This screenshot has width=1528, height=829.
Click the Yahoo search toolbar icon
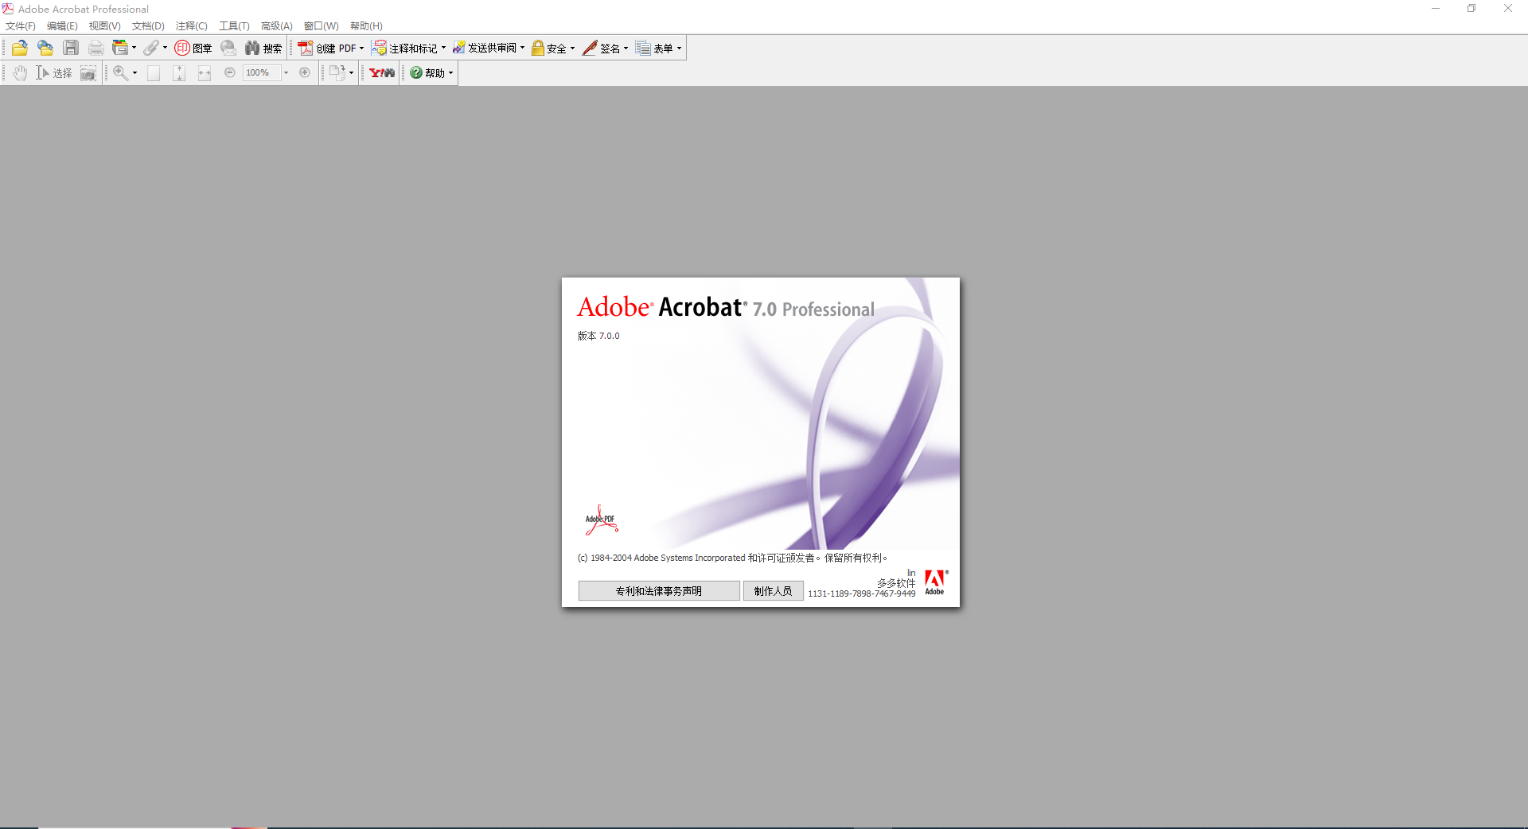click(x=382, y=73)
